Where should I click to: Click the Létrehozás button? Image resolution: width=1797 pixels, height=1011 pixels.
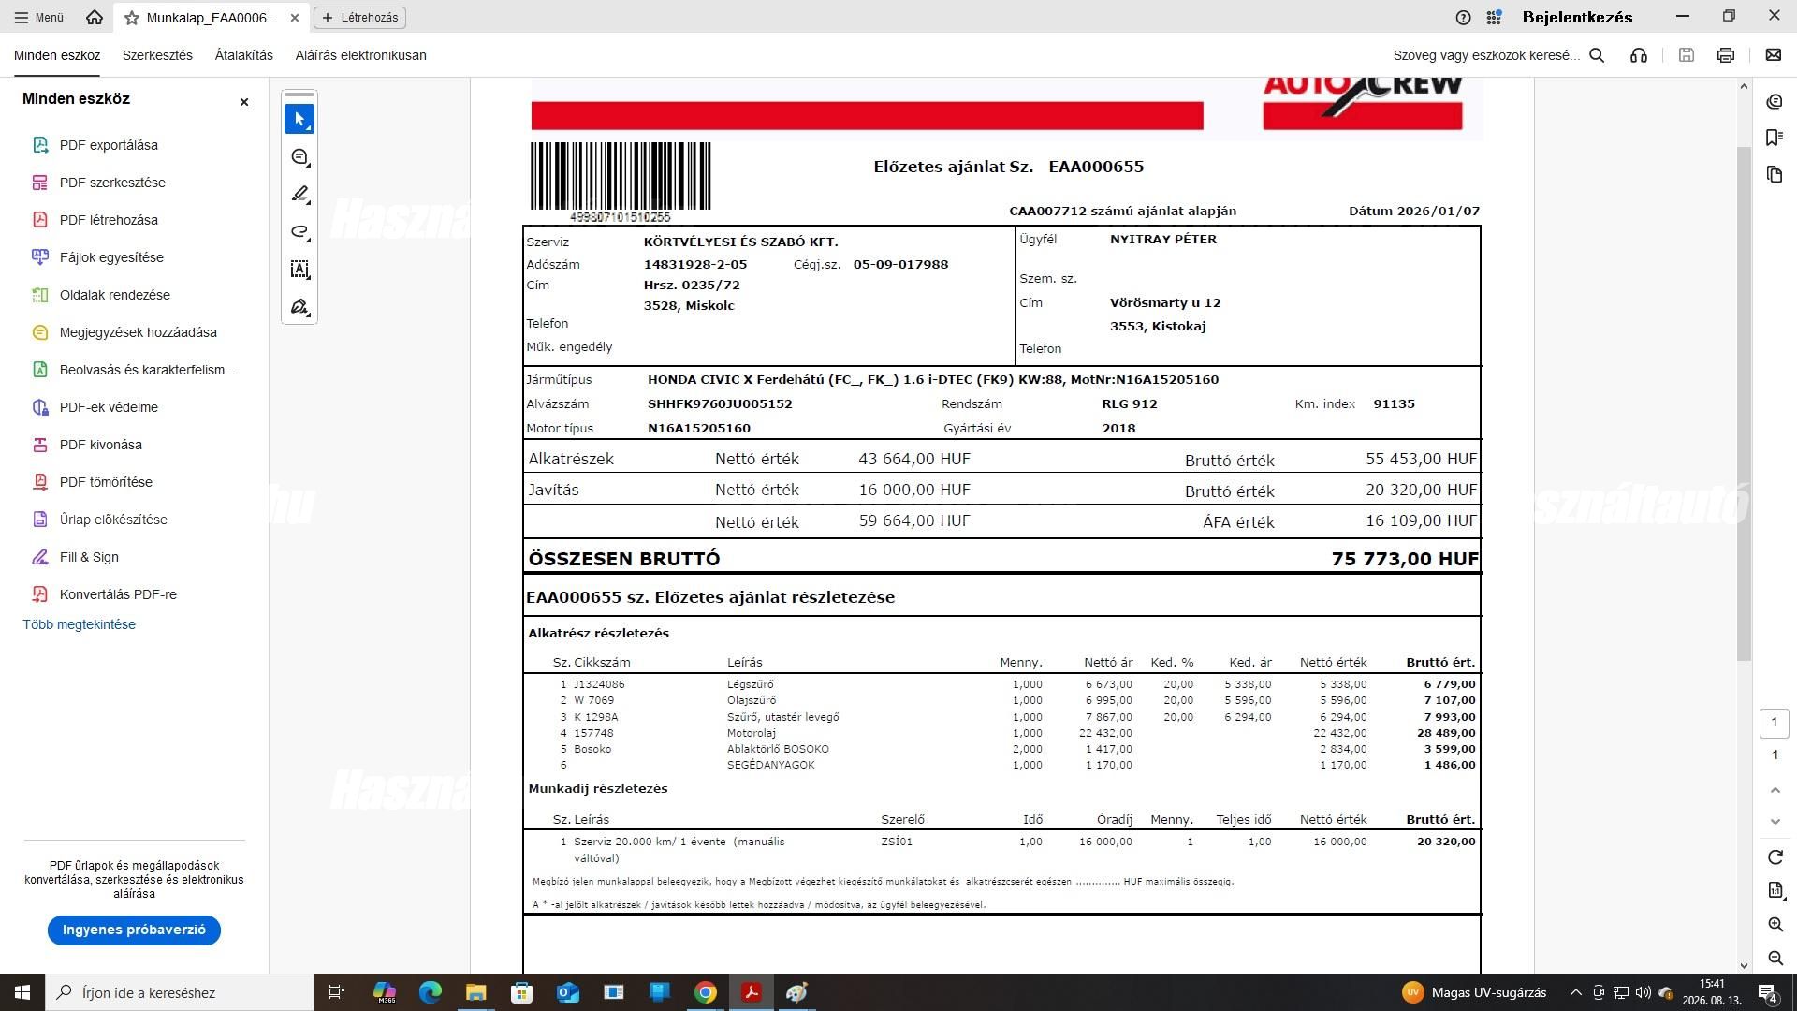[x=360, y=18]
